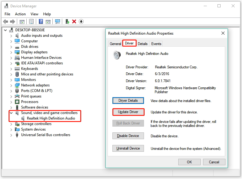The image size is (242, 179).
Task: Collapse Sound, video and game controllers
Action: pyautogui.click(x=11, y=113)
